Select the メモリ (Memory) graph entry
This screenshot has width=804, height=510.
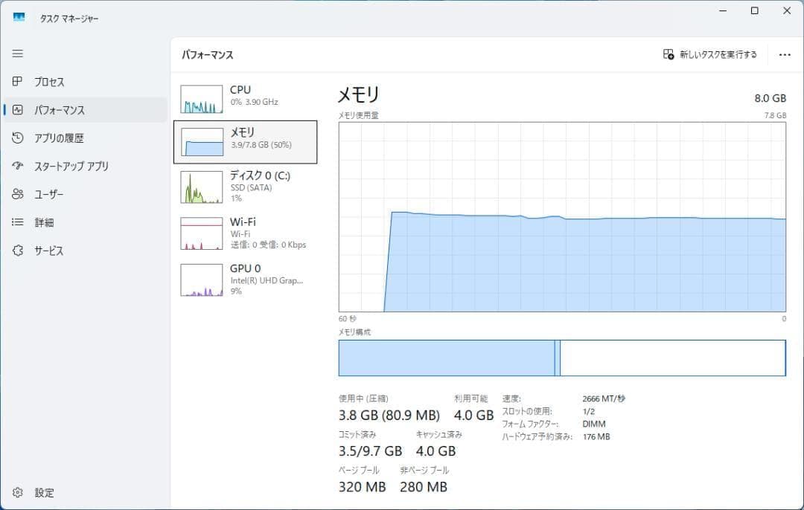click(246, 141)
